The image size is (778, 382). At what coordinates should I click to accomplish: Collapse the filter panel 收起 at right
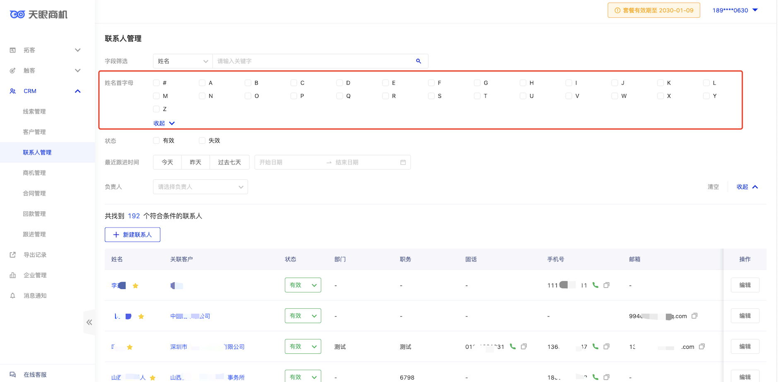(x=747, y=187)
